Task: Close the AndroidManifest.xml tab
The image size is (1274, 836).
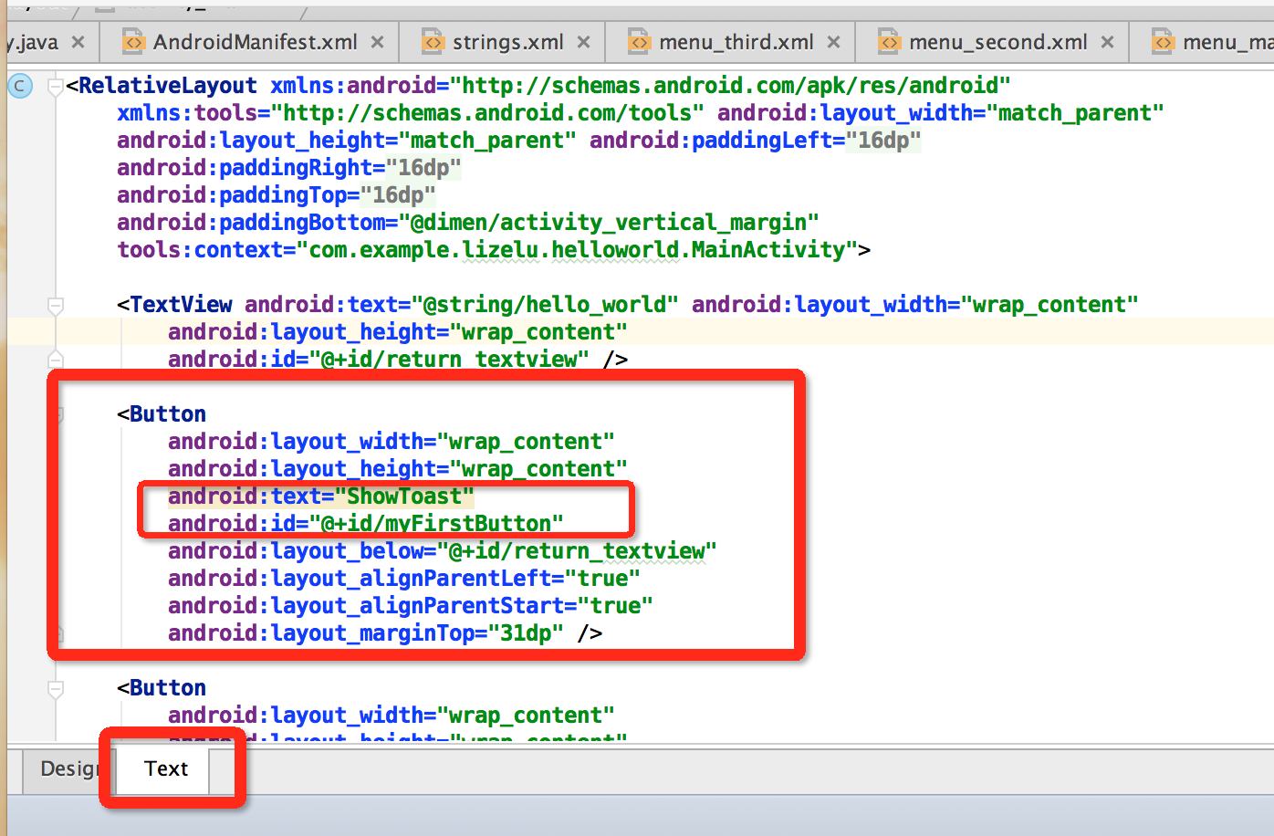Action: pos(378,42)
